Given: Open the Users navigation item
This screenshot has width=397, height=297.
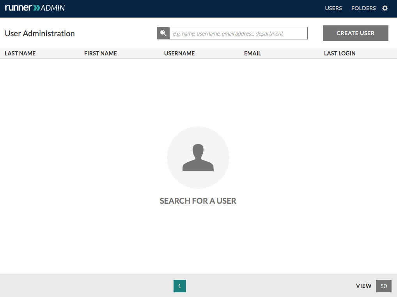Looking at the screenshot, I should pyautogui.click(x=333, y=8).
